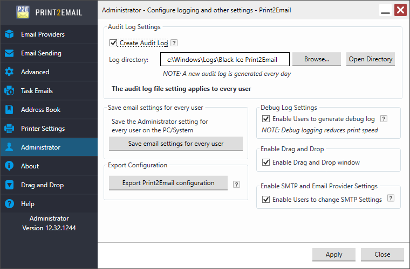The width and height of the screenshot is (410, 269).
Task: Select the Task Emails printer-clock icon
Action: point(9,91)
